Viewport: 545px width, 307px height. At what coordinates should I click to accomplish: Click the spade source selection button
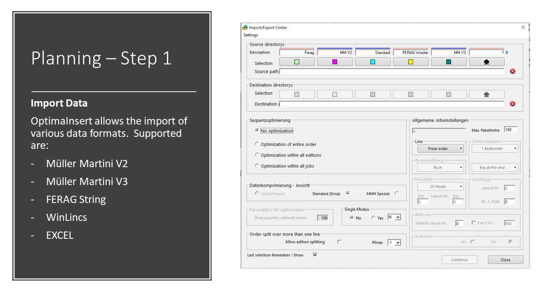tap(487, 62)
